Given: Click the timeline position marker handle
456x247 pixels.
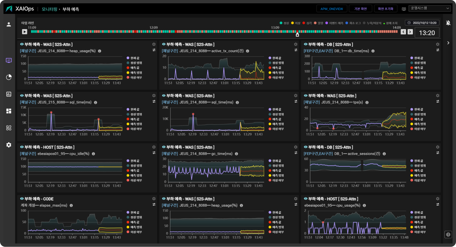Looking at the screenshot, I should coord(297,34).
